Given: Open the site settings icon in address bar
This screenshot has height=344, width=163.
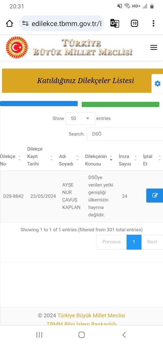Looking at the screenshot, I should pos(25,24).
